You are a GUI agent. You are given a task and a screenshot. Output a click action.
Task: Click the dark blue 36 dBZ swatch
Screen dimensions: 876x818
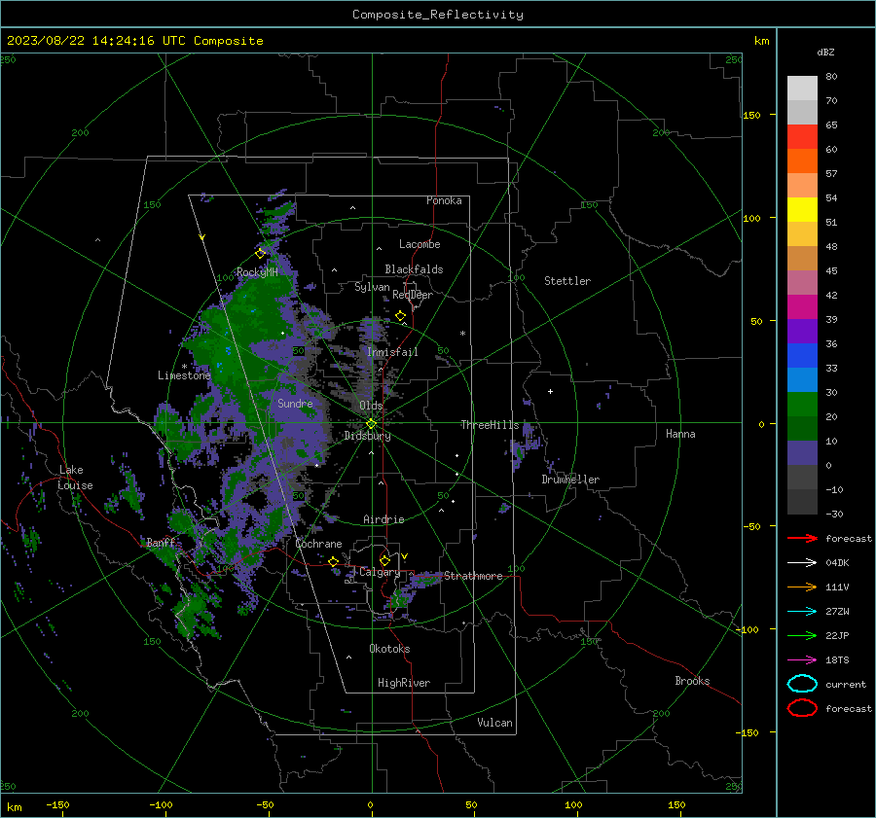click(x=802, y=356)
